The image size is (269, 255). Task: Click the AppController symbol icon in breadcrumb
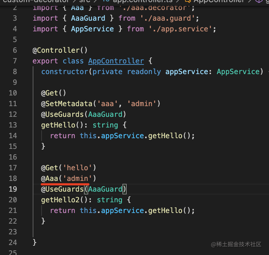[188, 1]
